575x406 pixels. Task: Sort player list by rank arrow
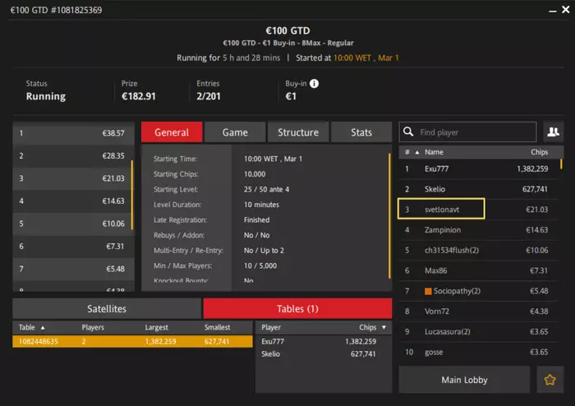[417, 152]
